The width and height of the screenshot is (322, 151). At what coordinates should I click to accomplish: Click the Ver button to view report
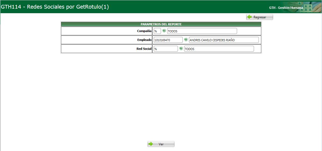(161, 144)
